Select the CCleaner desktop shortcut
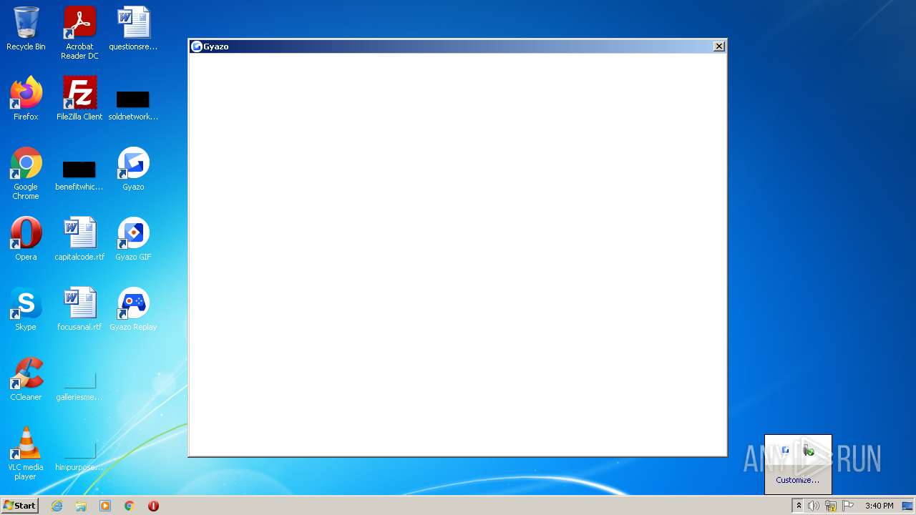The width and height of the screenshot is (916, 515). [26, 379]
